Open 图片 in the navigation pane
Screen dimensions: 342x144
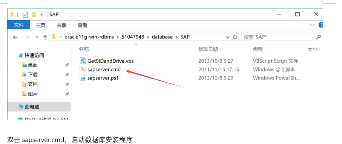pyautogui.click(x=33, y=94)
